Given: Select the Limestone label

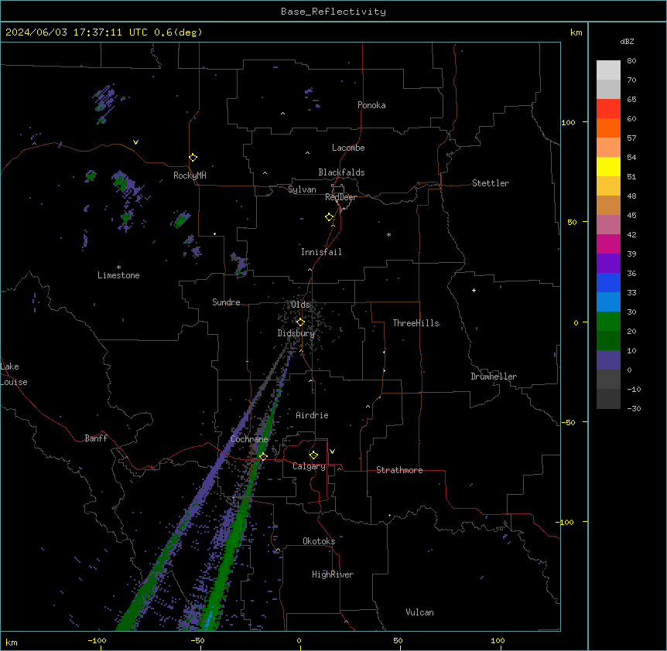Looking at the screenshot, I should (118, 275).
